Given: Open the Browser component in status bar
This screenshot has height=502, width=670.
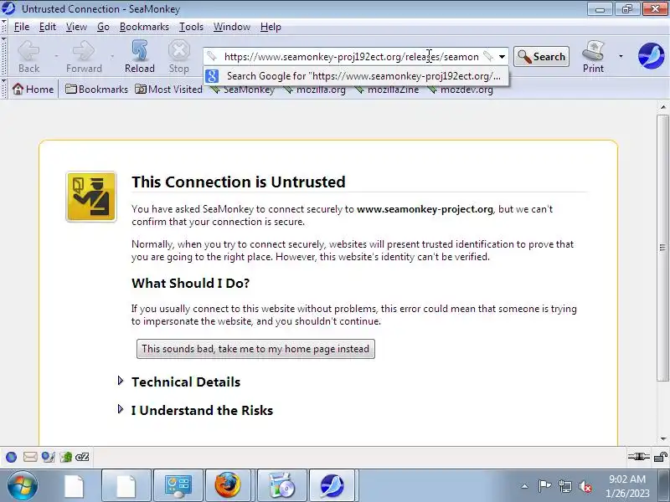Looking at the screenshot, I should 11,457.
